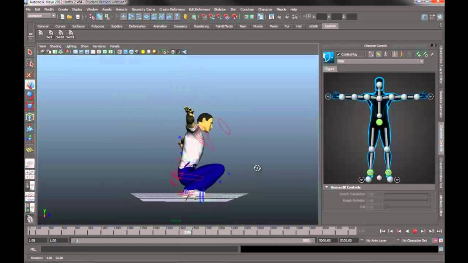Activate the Move tool in toolbox
This screenshot has height=263, width=468.
[x=30, y=85]
